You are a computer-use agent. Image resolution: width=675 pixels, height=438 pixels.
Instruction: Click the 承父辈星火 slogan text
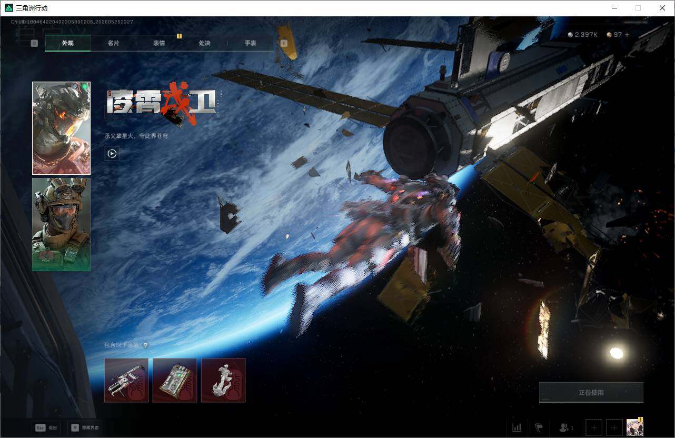136,136
